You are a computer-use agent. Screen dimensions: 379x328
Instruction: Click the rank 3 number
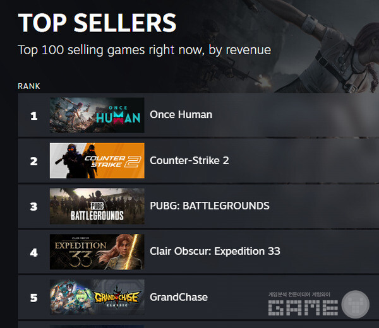click(x=34, y=206)
